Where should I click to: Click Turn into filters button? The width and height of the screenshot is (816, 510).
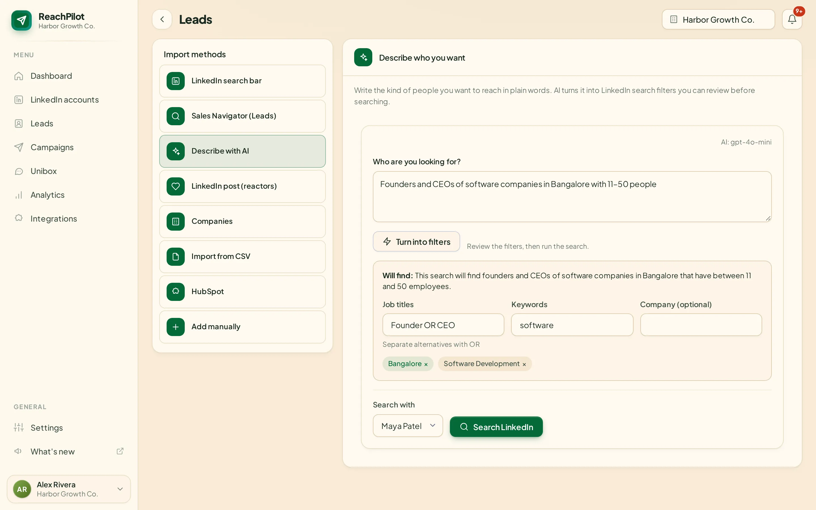tap(416, 241)
